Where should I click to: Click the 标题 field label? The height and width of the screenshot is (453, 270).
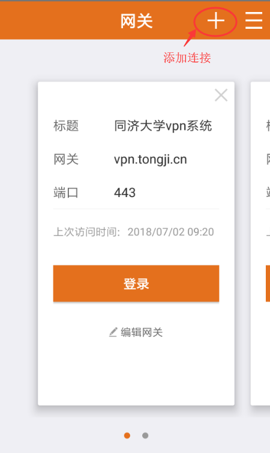tap(66, 126)
